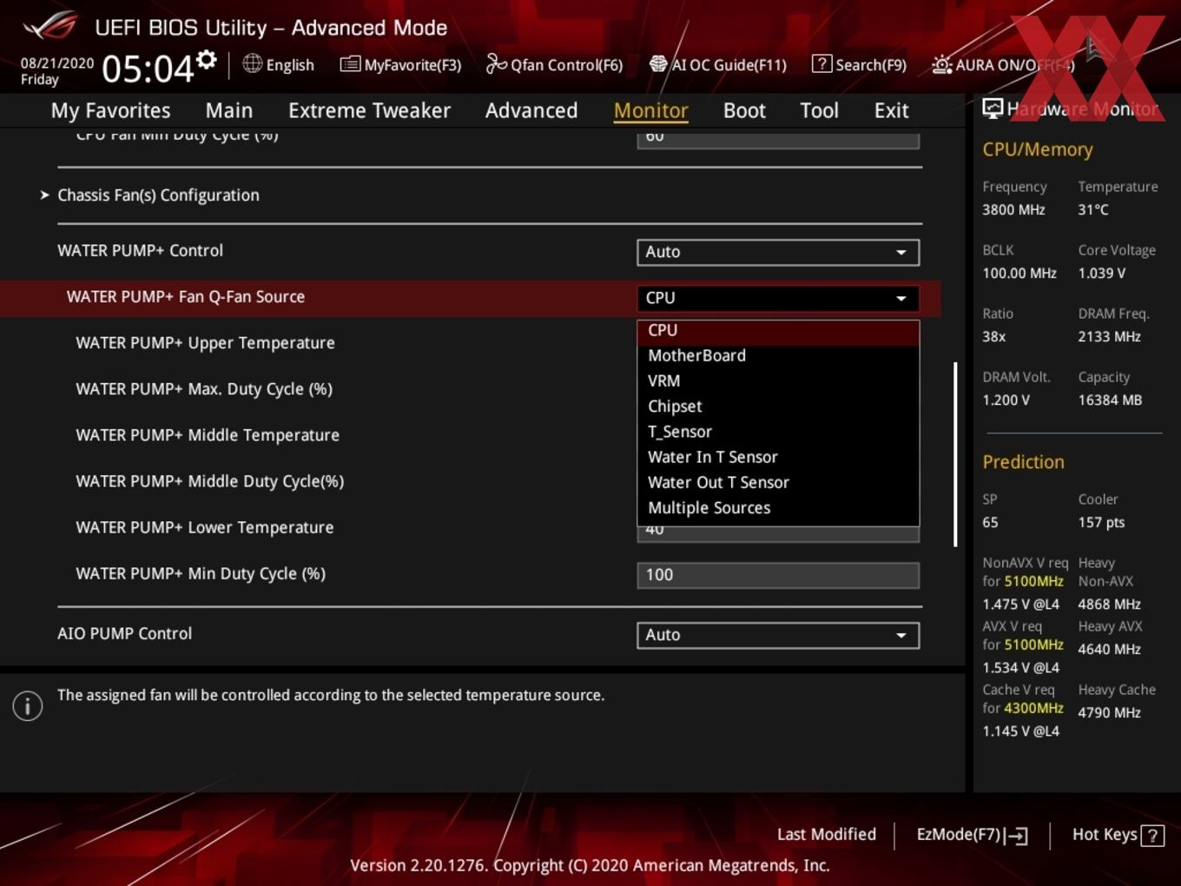Click the 2133 MHz DRAM frequency value
Screen dimensions: 1181x886
click(x=1109, y=336)
